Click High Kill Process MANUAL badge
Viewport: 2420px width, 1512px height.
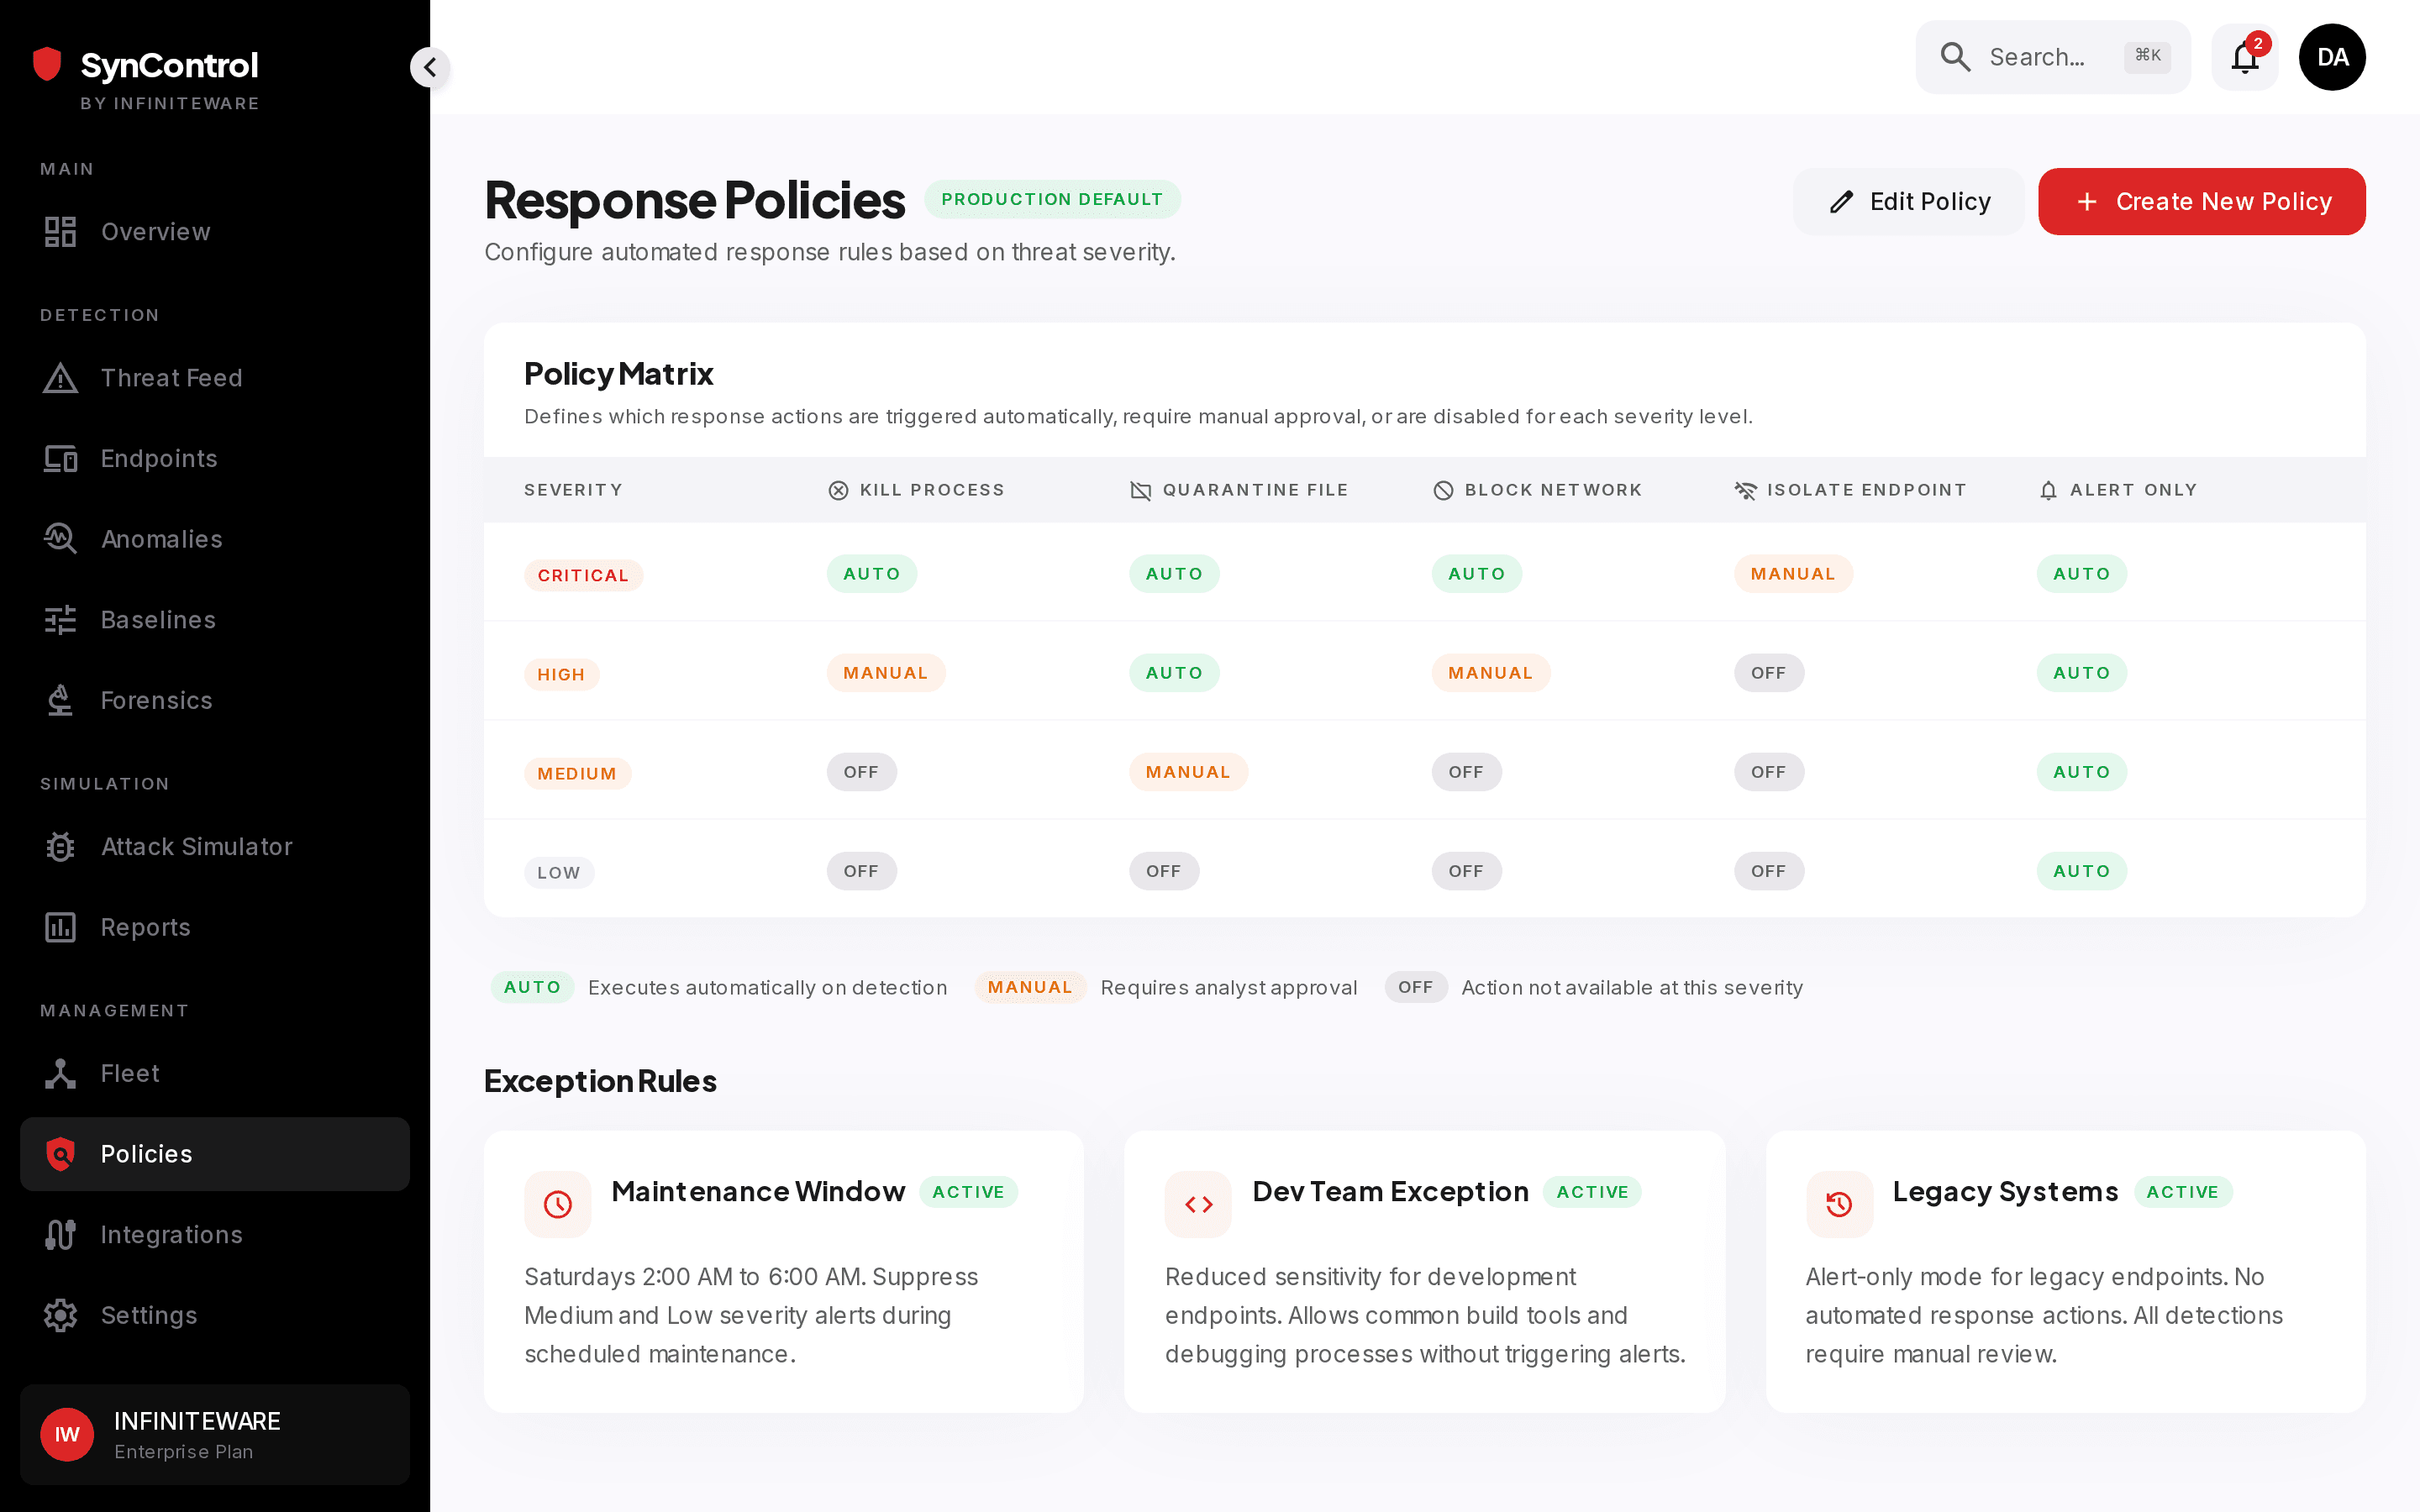885,673
